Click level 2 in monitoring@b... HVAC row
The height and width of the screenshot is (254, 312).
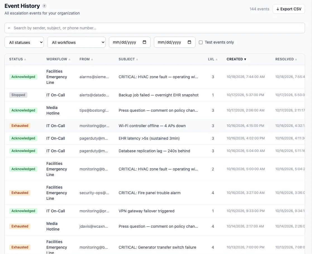pyautogui.click(x=213, y=169)
